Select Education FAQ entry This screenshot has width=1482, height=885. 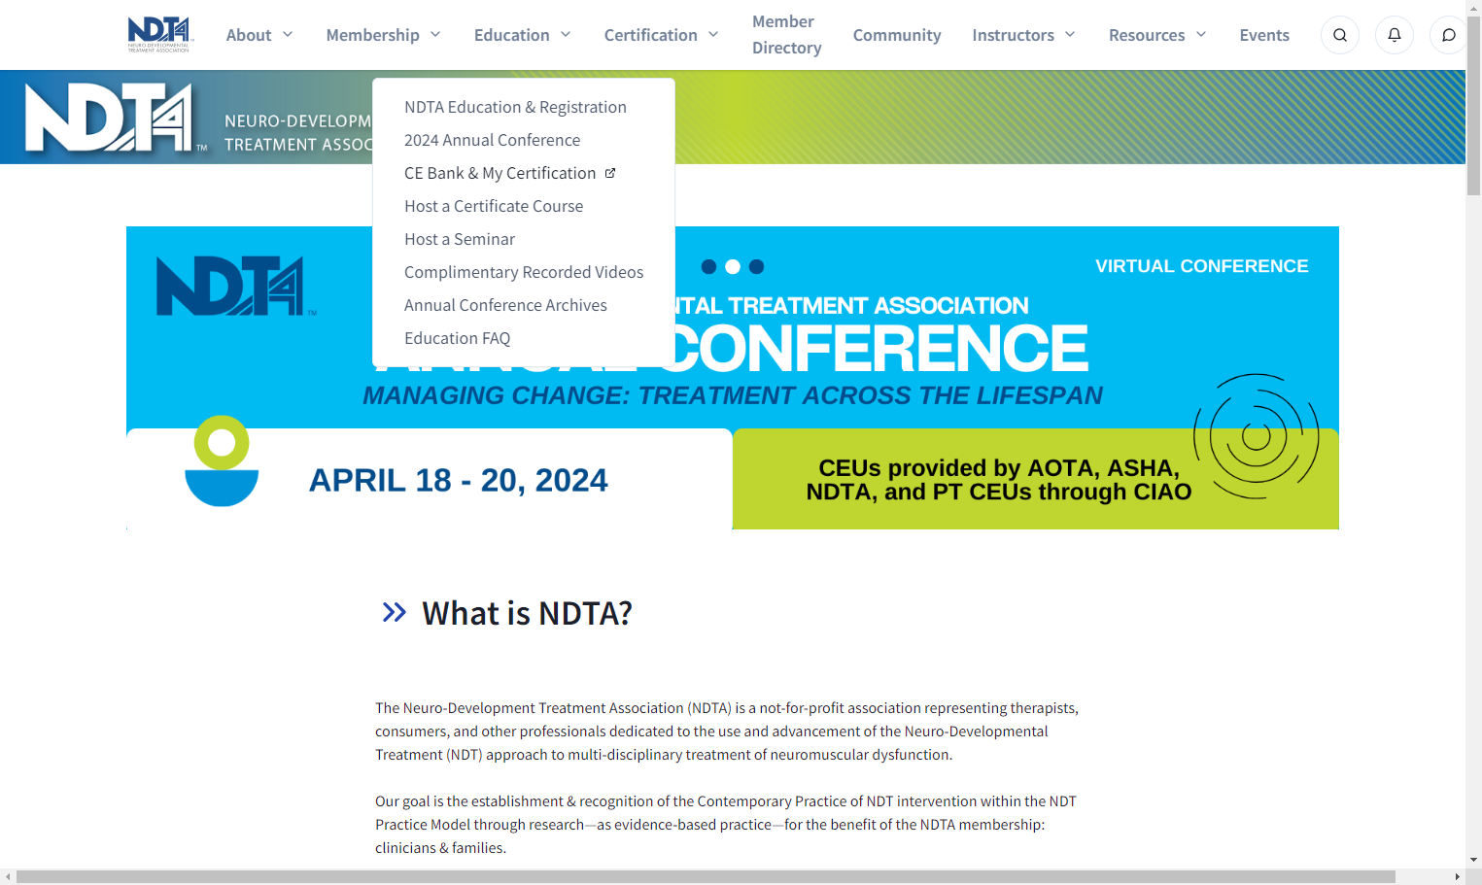click(x=457, y=338)
